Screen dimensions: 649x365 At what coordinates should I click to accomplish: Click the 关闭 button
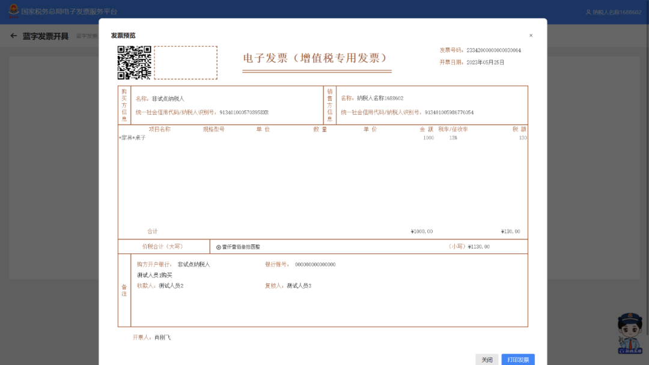[487, 360]
